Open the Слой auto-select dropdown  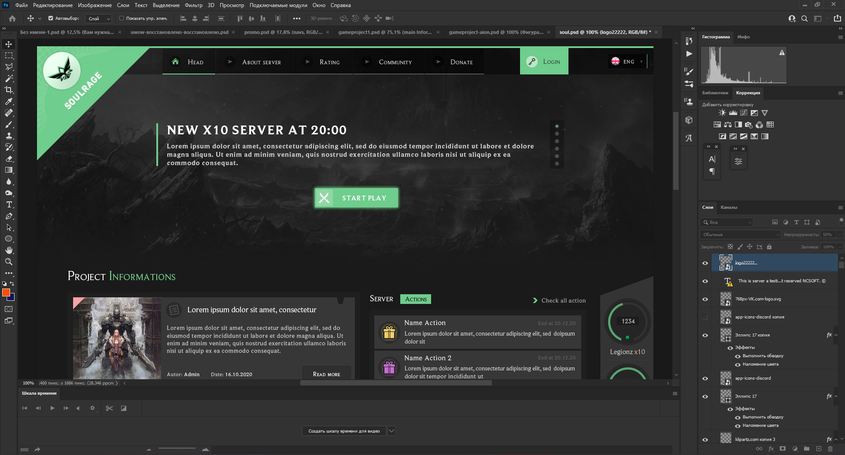[x=99, y=18]
